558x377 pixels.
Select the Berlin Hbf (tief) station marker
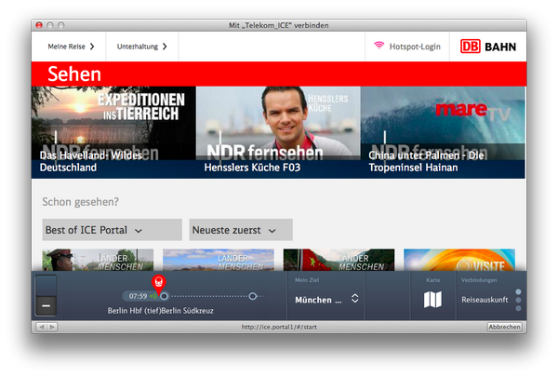tap(164, 296)
